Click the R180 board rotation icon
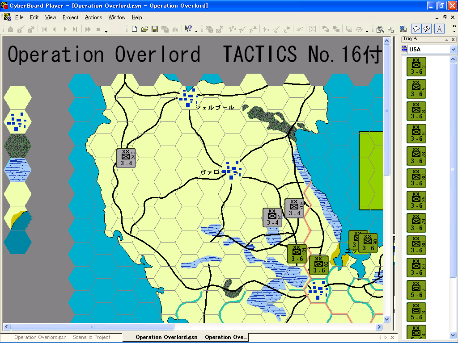The height and width of the screenshot is (343, 458). point(403,29)
